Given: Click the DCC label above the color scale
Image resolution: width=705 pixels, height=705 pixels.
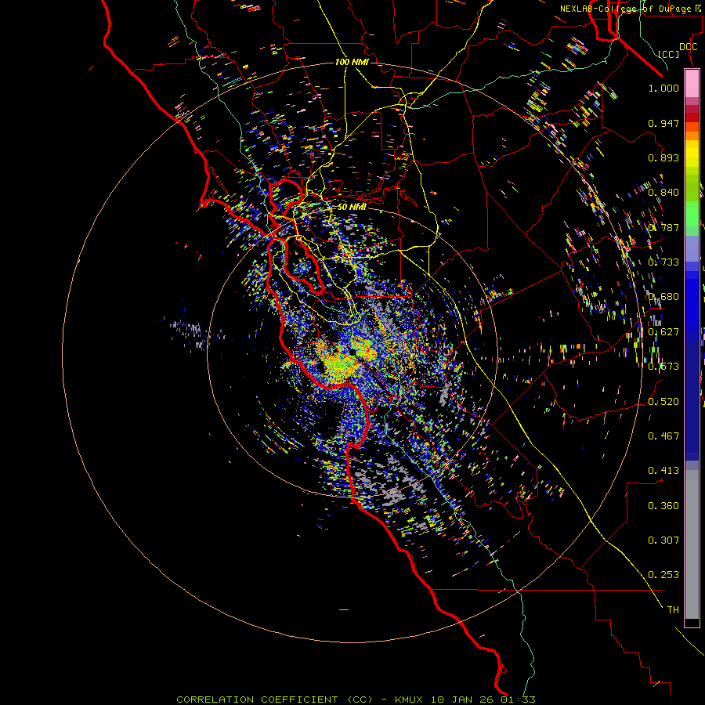Looking at the screenshot, I should click(688, 47).
